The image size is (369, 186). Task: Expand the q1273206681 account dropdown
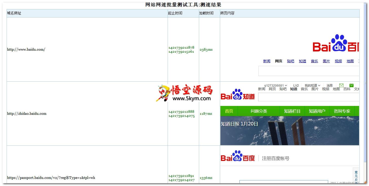click(x=276, y=86)
